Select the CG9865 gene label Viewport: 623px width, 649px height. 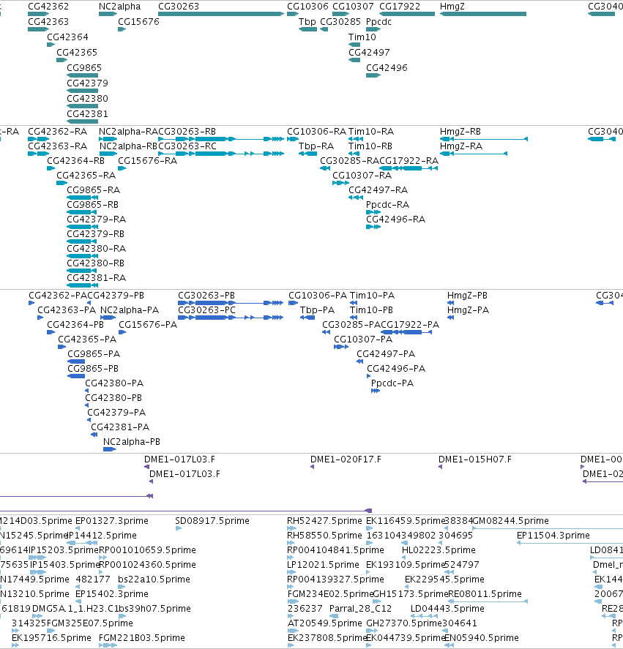pyautogui.click(x=84, y=68)
